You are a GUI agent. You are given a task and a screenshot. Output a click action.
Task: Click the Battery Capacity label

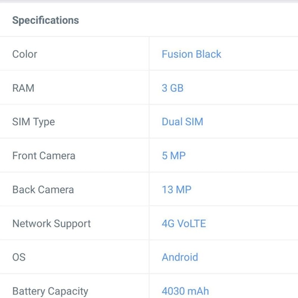50,291
